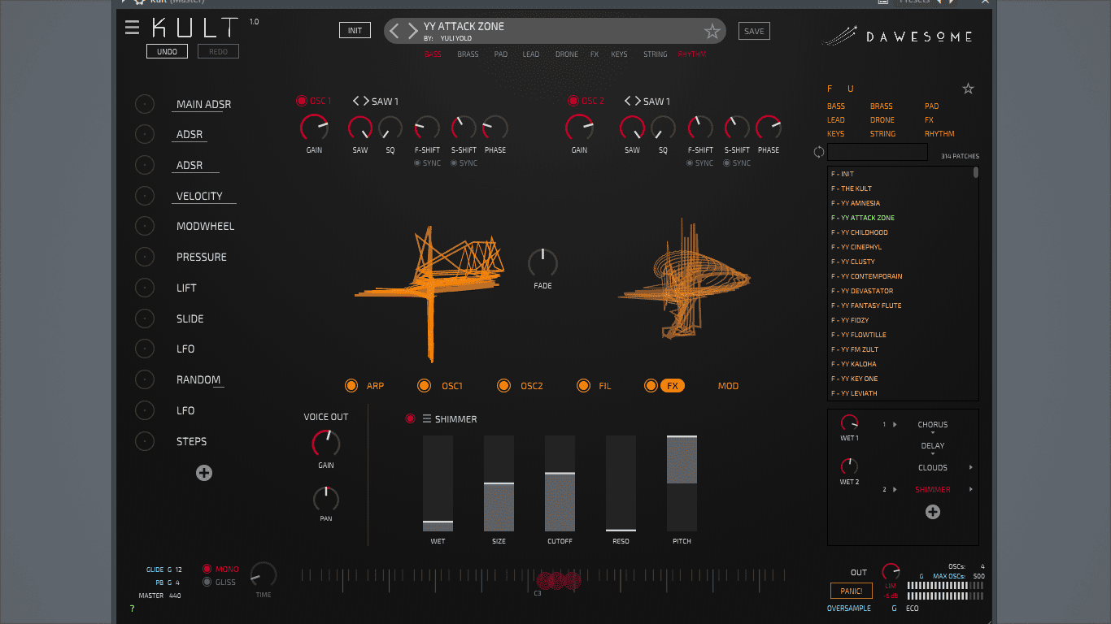Click the PANIC! button
This screenshot has width=1111, height=624.
(x=852, y=591)
